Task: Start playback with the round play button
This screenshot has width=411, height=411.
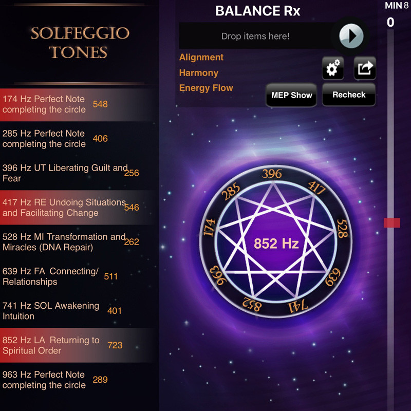Action: point(351,36)
